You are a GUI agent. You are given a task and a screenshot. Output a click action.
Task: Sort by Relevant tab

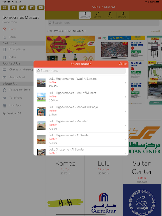tap(123, 15)
